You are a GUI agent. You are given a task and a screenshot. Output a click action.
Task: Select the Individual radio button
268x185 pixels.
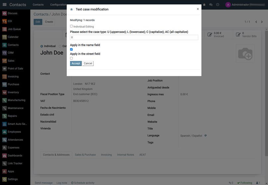tap(42, 46)
